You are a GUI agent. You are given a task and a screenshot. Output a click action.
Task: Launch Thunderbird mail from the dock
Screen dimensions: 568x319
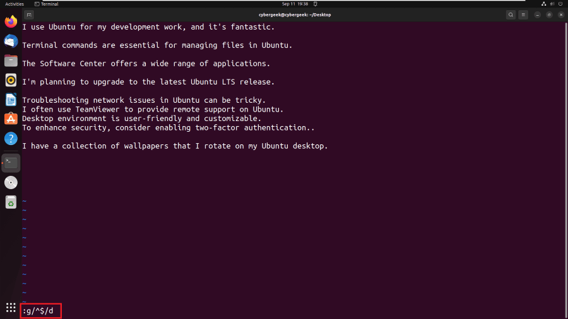(11, 41)
